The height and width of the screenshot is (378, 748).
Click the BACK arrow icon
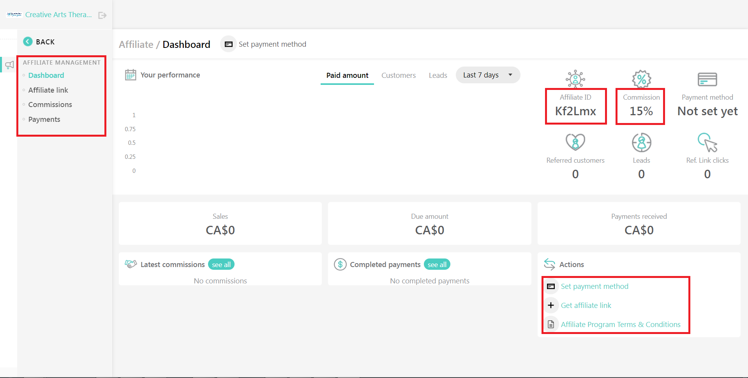(28, 42)
